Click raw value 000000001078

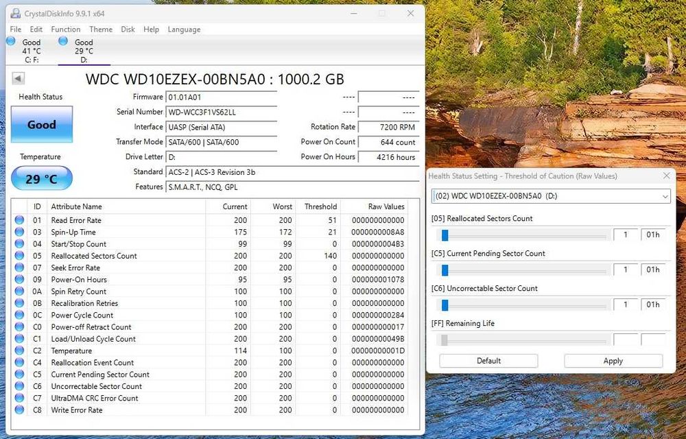click(378, 279)
